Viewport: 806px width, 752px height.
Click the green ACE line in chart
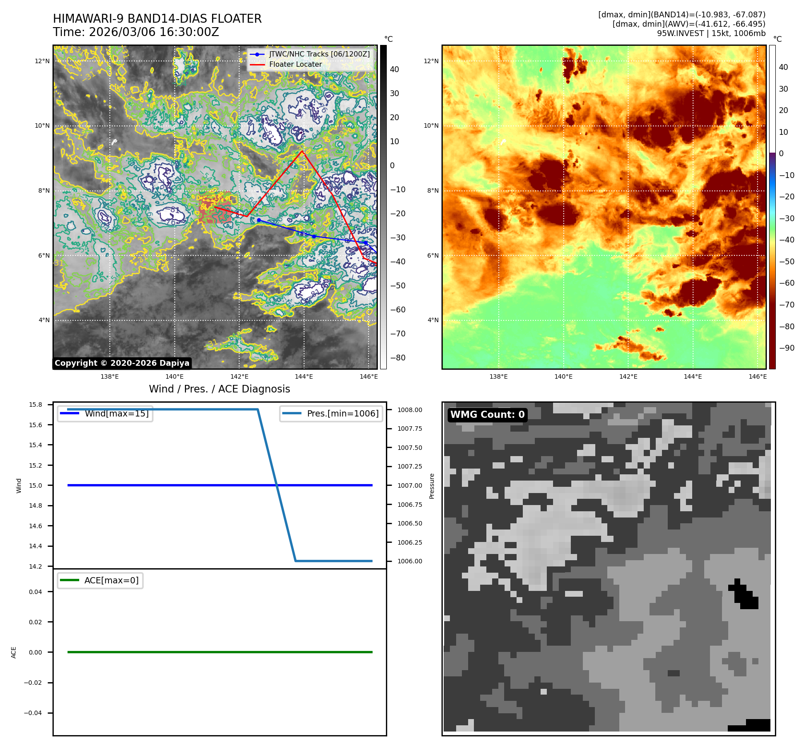220,652
